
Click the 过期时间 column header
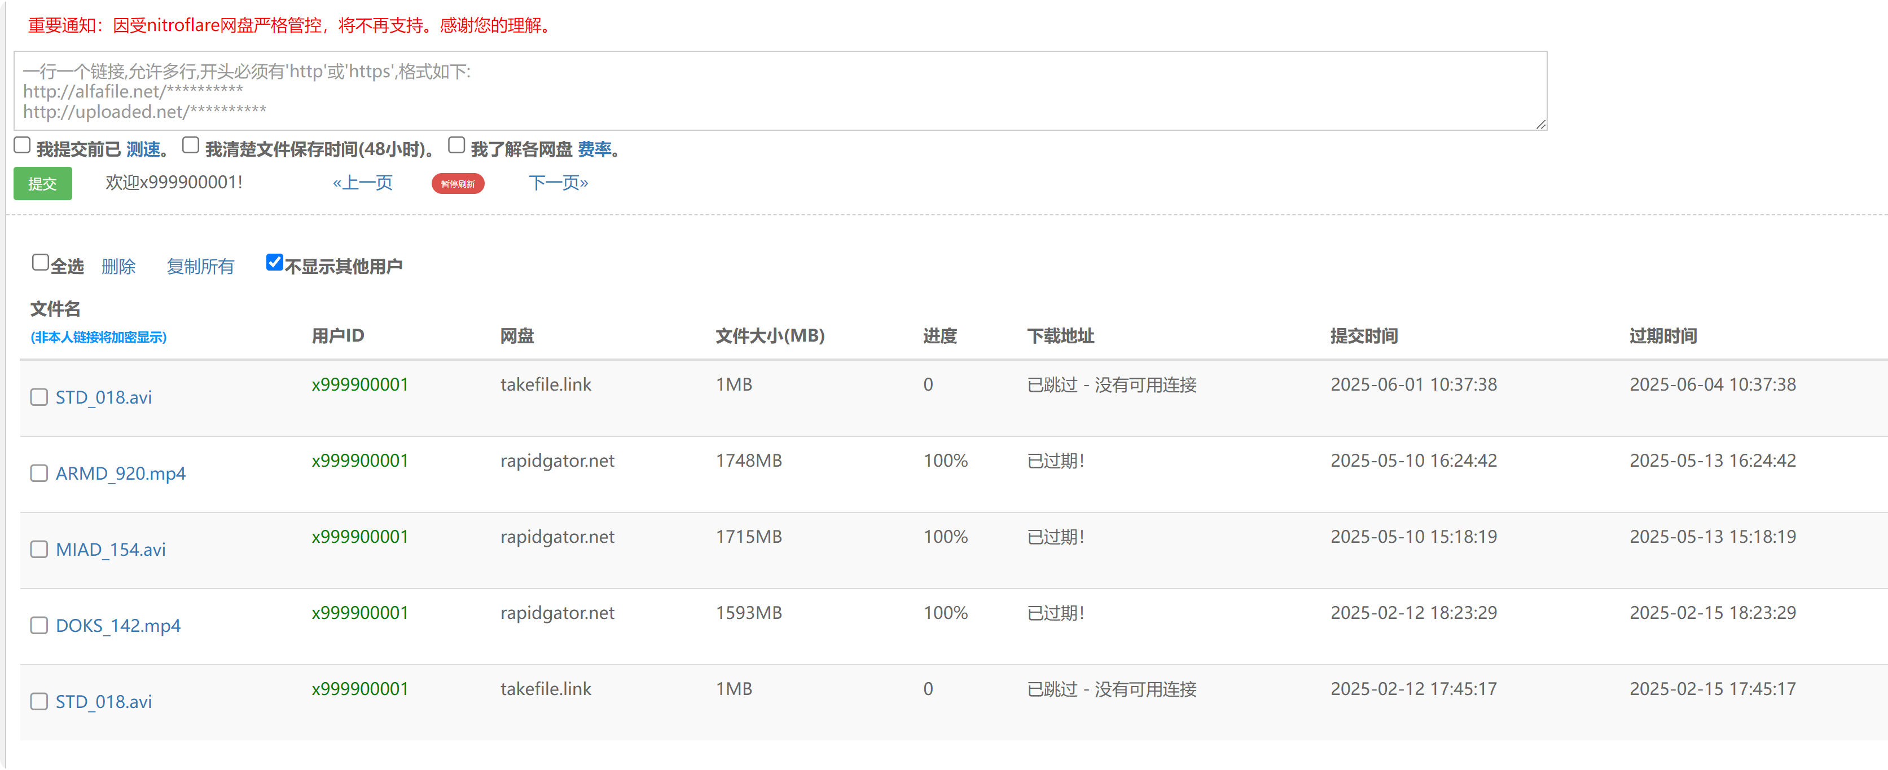point(1663,336)
